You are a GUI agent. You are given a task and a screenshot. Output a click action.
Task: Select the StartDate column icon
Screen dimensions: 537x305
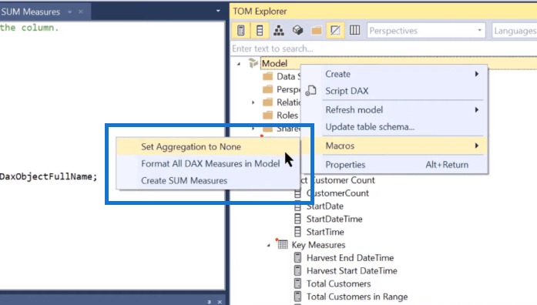pos(297,206)
